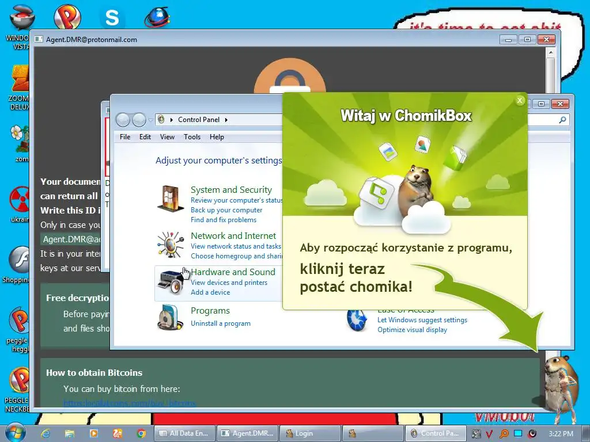Open the recent pages dropdown arrow
Screen dimensions: 590x442
tap(150, 120)
